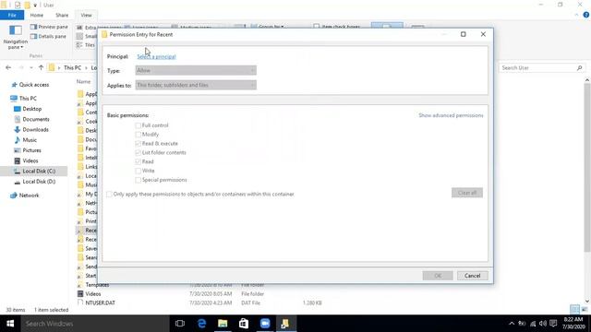Launch Microsoft Edge from taskbar
591x332 pixels.
(201, 324)
